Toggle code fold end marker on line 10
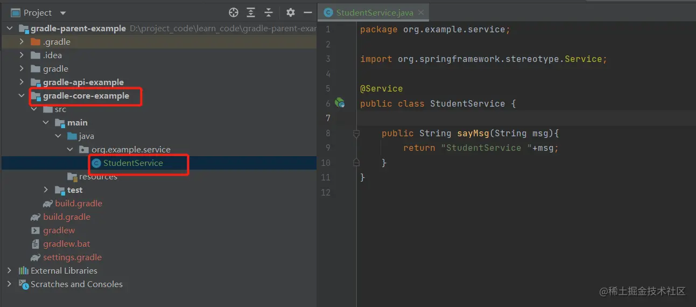Image resolution: width=696 pixels, height=307 pixels. click(x=356, y=162)
